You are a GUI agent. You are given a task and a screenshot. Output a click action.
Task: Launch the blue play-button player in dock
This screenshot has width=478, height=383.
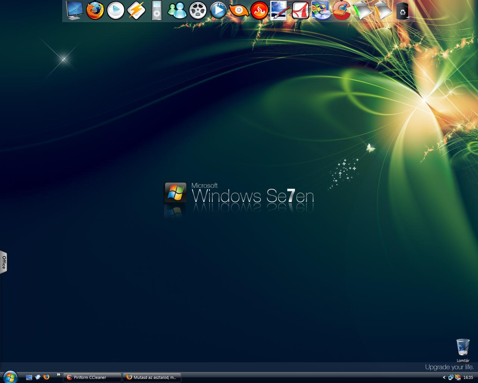coord(218,10)
